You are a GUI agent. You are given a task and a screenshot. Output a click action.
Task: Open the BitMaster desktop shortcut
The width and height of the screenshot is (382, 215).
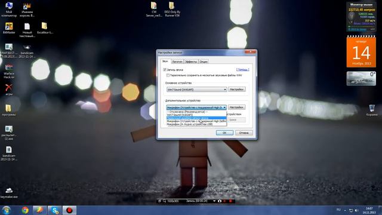(x=9, y=28)
